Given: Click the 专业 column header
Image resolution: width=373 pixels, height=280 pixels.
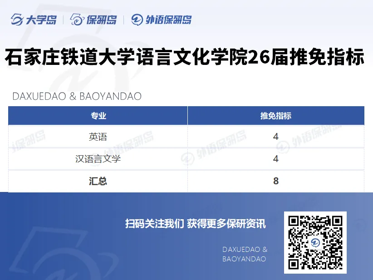Looking at the screenshot, I should tap(98, 116).
